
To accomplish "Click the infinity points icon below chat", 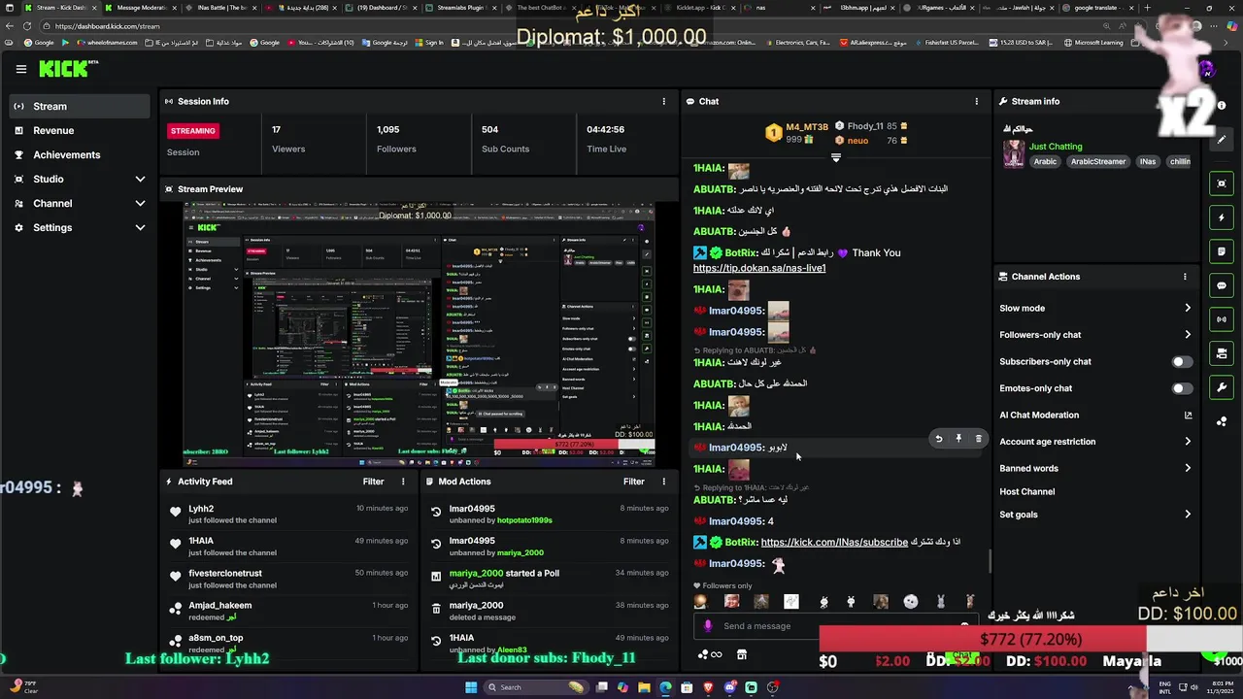I will [x=710, y=654].
